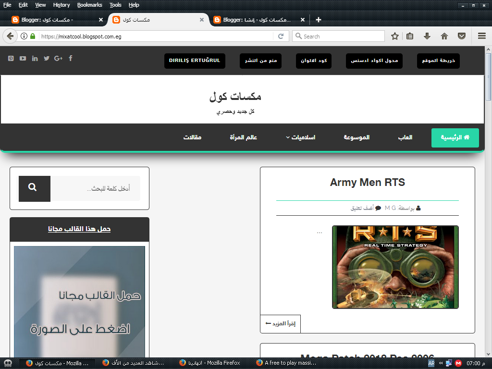492x369 pixels.
Task: Click the محول اكواد ادسنس button
Action: (x=374, y=61)
